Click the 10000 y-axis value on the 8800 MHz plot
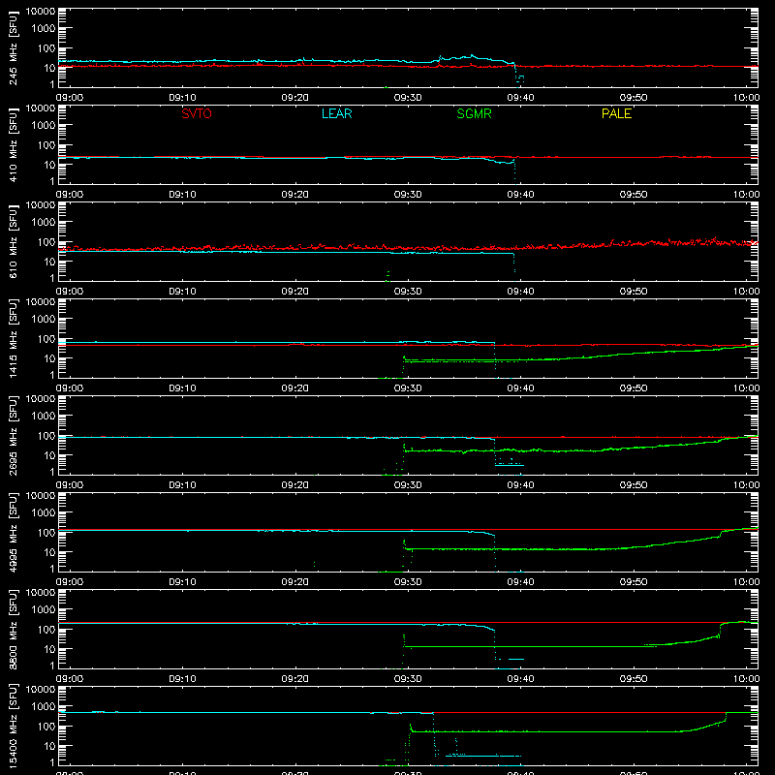The height and width of the screenshot is (775, 775). [41, 593]
